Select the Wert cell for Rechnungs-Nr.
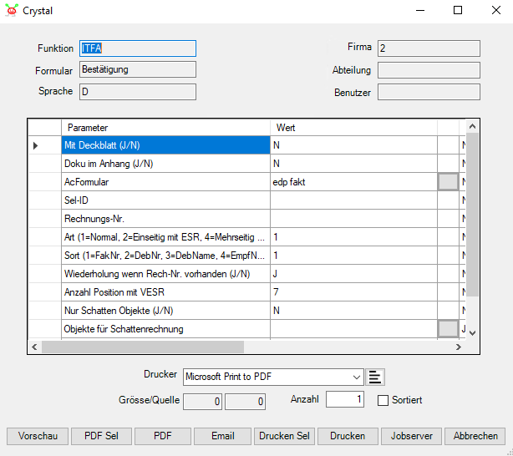This screenshot has height=456, width=513. pos(353,219)
